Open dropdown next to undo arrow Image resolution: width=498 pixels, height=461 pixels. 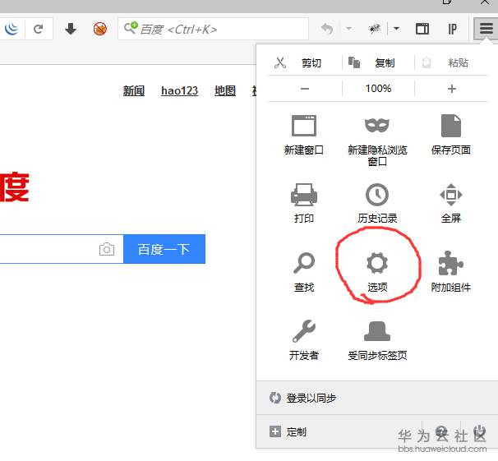348,29
